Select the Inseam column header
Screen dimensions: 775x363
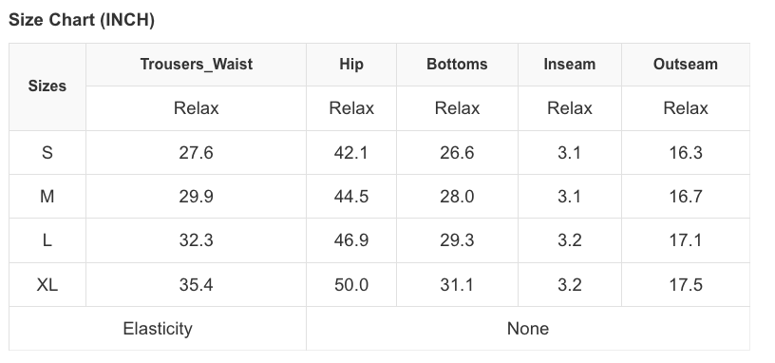[570, 65]
